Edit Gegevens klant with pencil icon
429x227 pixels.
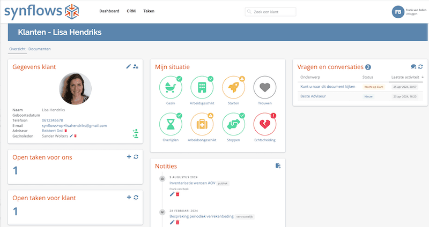pos(128,66)
